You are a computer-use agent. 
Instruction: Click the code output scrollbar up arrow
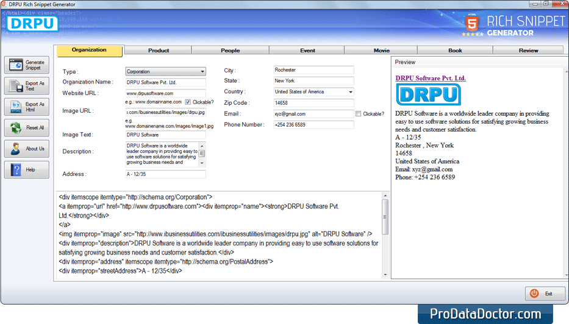[385, 195]
